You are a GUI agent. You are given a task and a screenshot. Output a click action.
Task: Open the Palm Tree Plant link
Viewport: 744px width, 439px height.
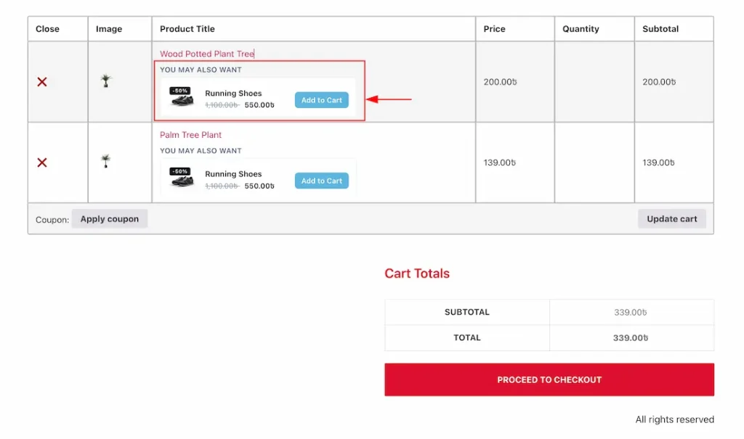tap(190, 135)
